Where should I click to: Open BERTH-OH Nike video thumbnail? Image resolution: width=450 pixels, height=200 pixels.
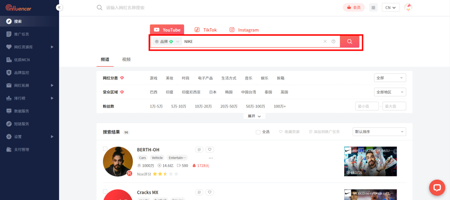point(370,162)
